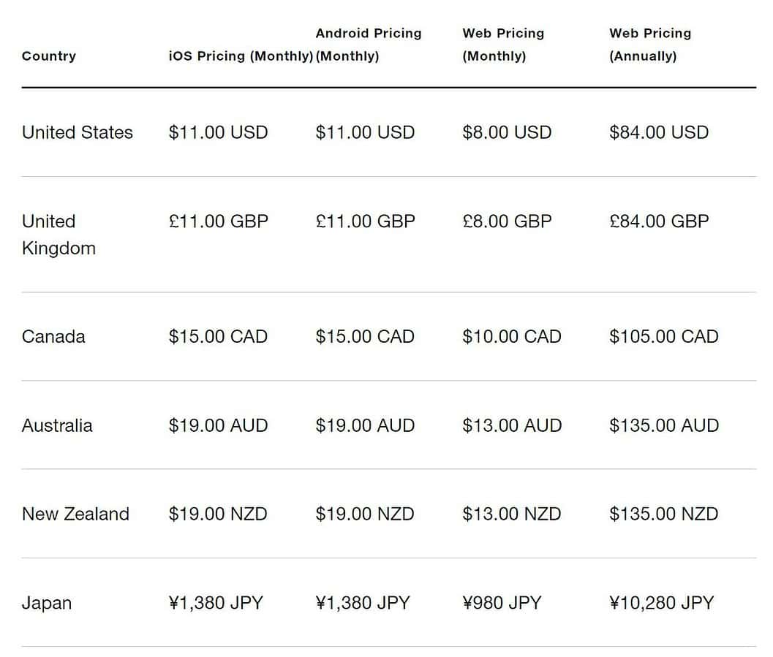Click the New Zealand country cell

pyautogui.click(x=75, y=514)
